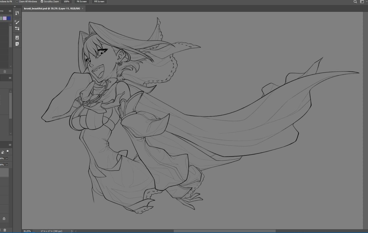Viewport: 368px width, 233px height.
Task: Enable the Zoom All Windows checkbox
Action: pyautogui.click(x=17, y=2)
